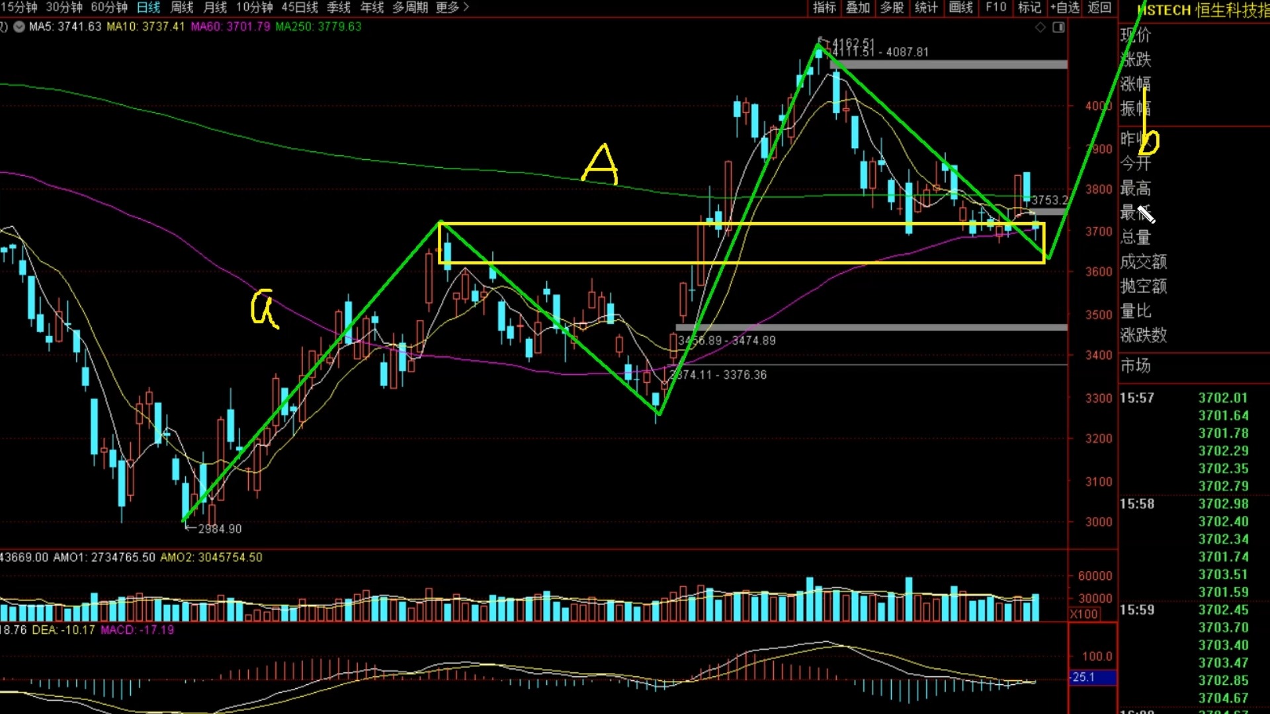This screenshot has width=1270, height=714.
Task: Click the X100 volume scale label
Action: tap(1084, 614)
